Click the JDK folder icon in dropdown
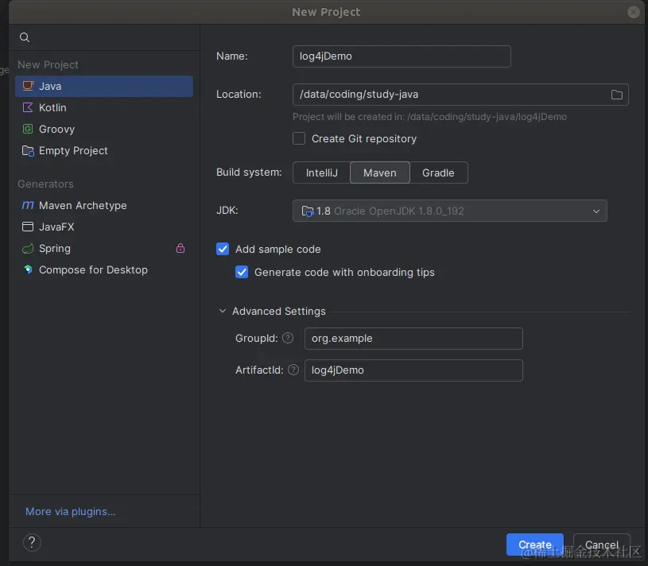648x566 pixels. coord(308,211)
